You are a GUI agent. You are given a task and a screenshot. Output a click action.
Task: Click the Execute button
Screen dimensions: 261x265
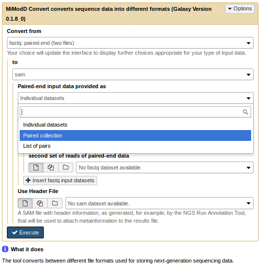[x=25, y=232]
